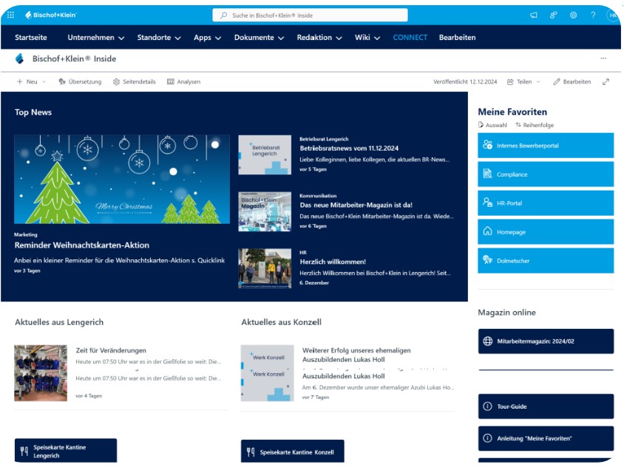Open the Unternehmen menu label
This screenshot has height=467, width=624.
[x=91, y=38]
